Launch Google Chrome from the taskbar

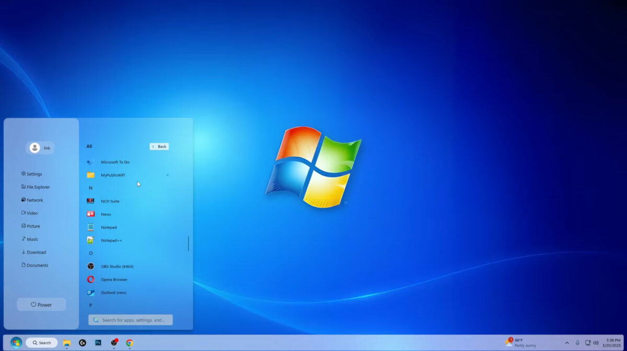pos(129,343)
